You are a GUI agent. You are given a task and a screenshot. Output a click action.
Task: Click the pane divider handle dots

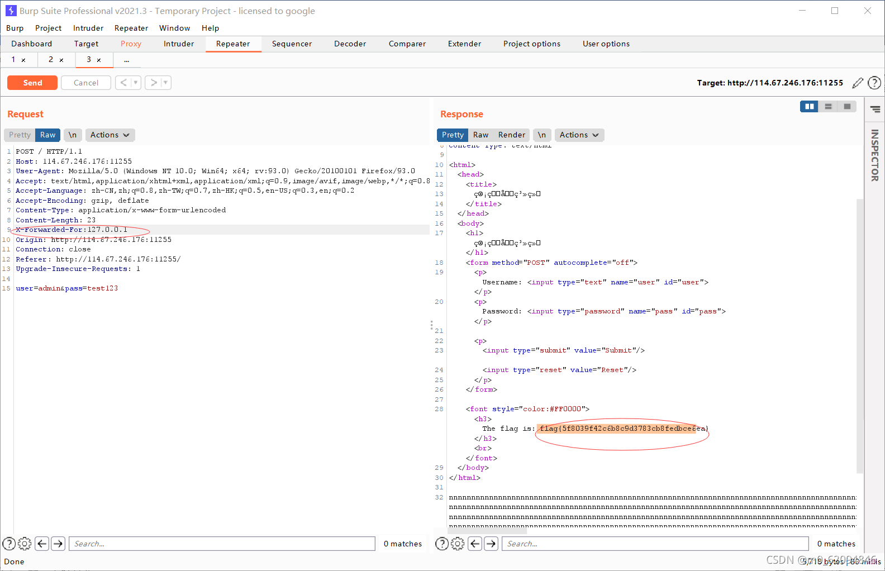click(x=431, y=325)
